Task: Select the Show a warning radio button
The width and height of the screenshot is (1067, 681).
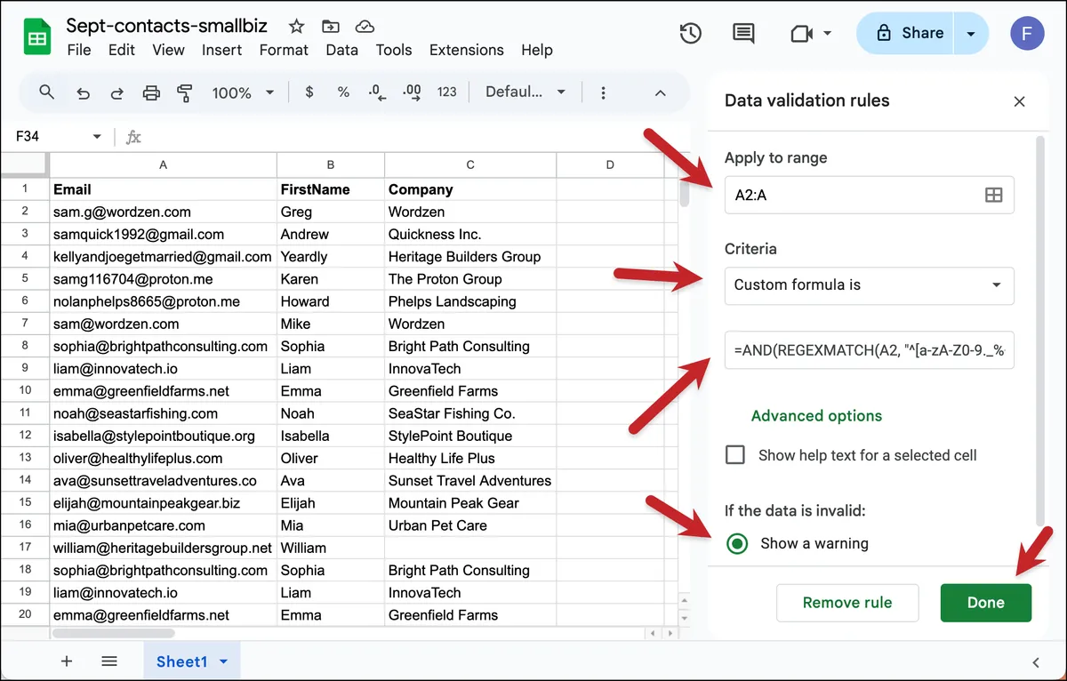Action: tap(737, 543)
